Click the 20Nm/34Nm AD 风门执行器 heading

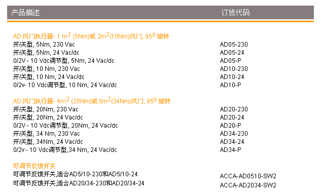pos(91,101)
